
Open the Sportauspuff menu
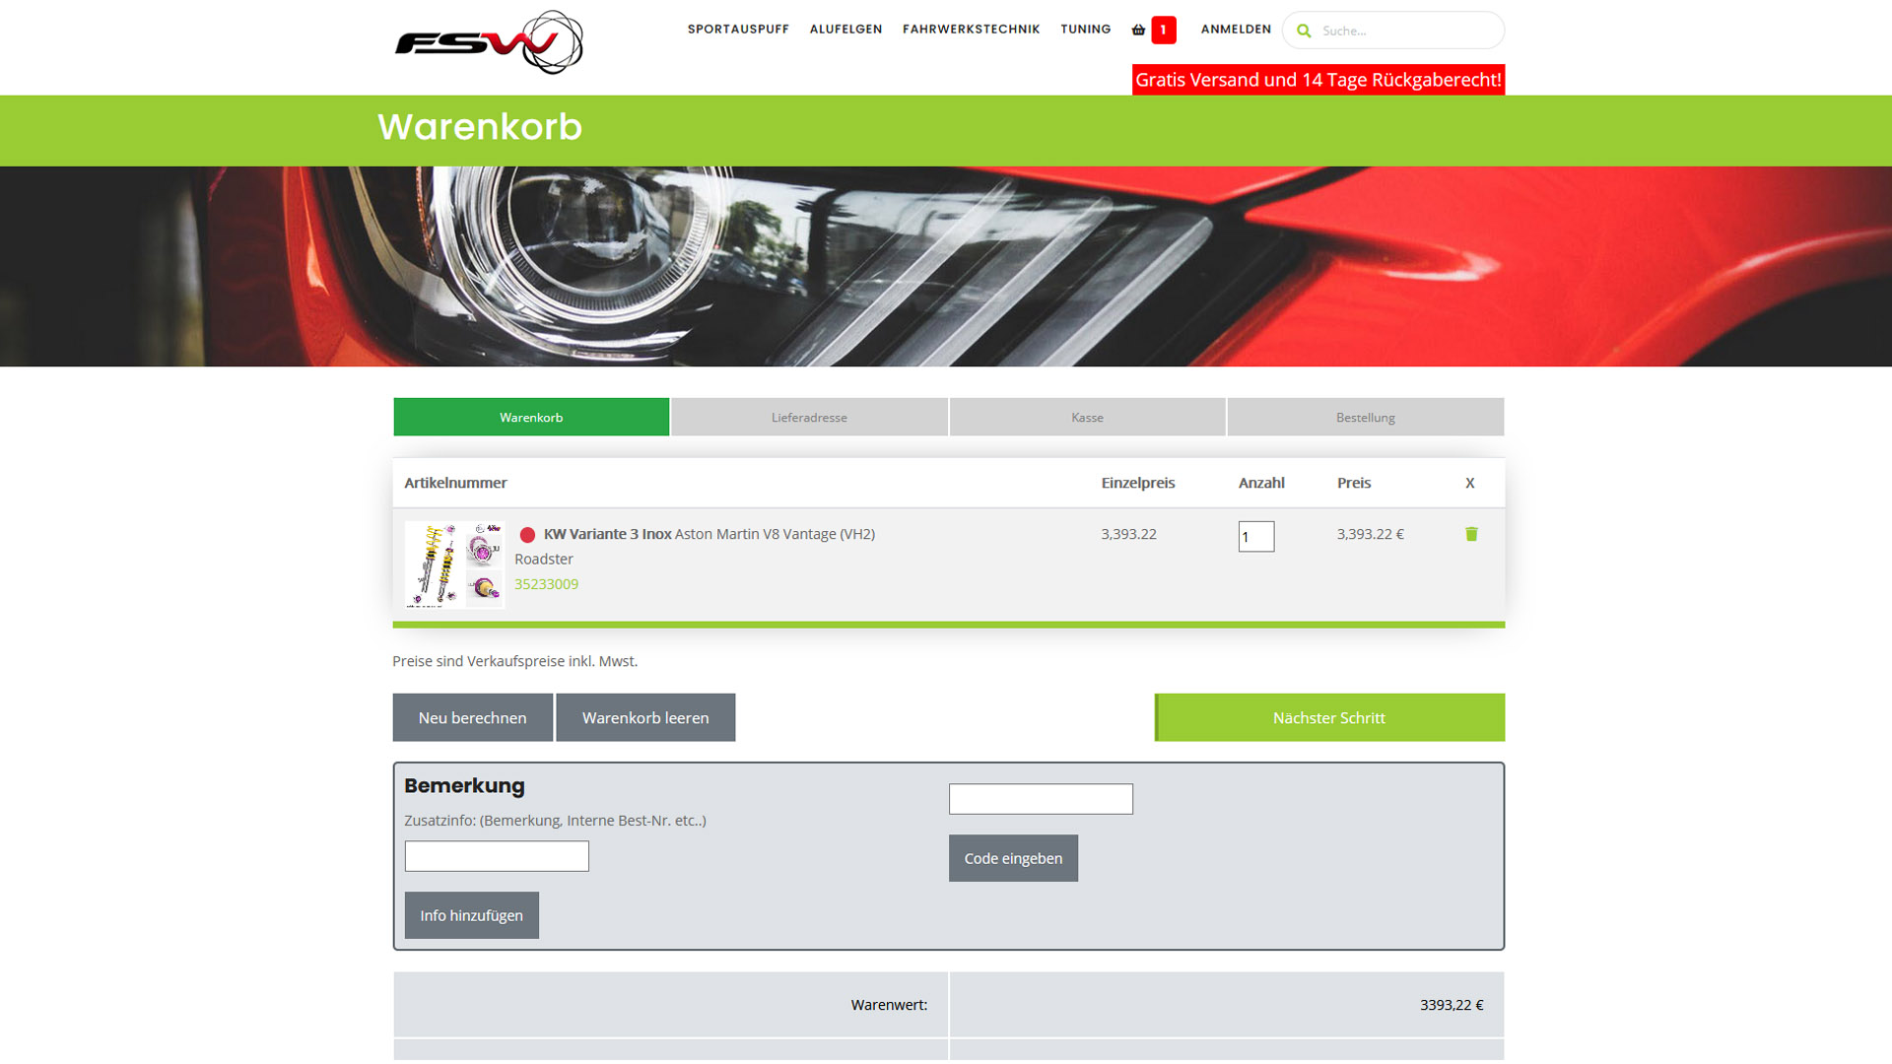(738, 30)
